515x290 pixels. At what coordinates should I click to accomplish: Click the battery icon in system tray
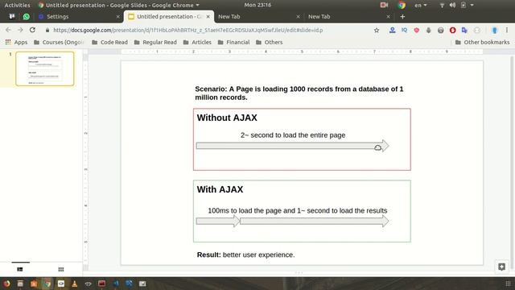tap(463, 5)
